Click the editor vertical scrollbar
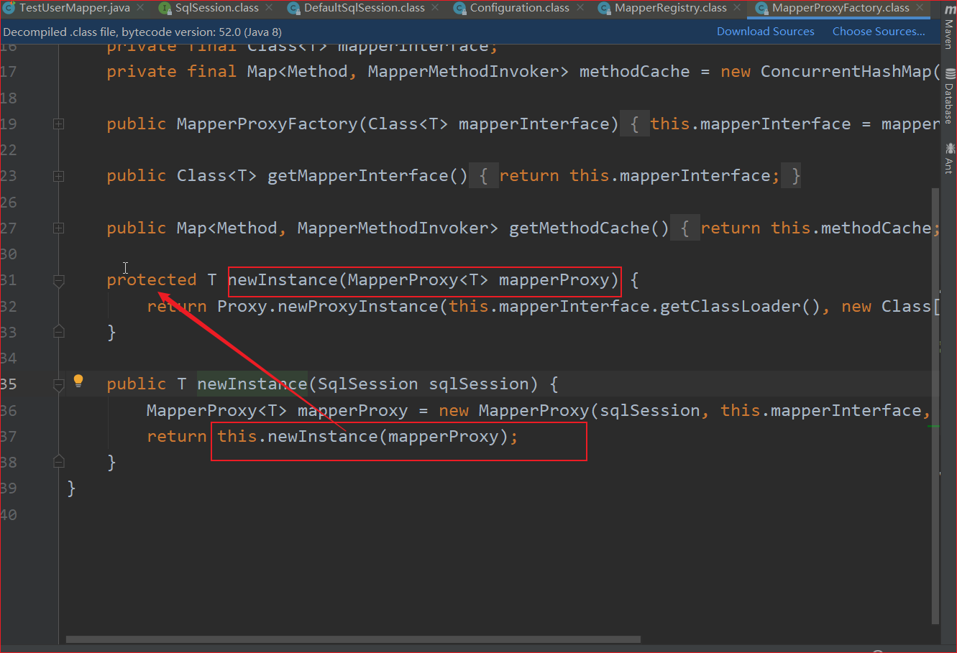Screen dimensions: 957x653 coord(935,407)
